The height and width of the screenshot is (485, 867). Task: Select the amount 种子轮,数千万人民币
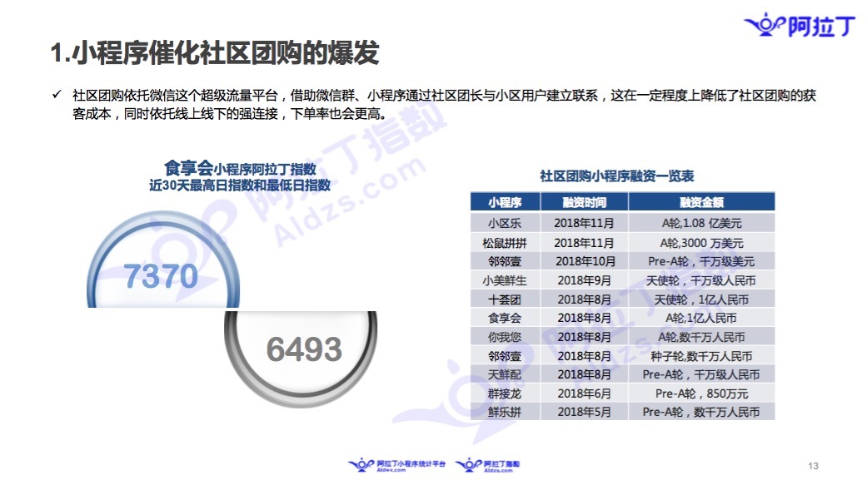click(701, 356)
